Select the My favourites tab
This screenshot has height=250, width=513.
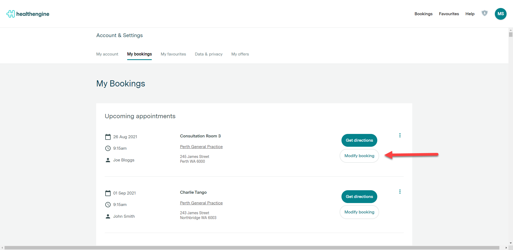tap(173, 54)
